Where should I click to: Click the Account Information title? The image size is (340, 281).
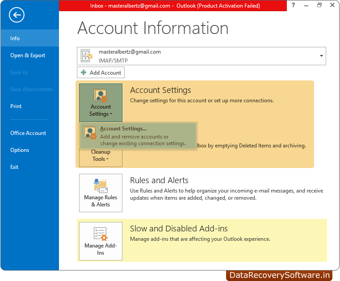point(153,28)
